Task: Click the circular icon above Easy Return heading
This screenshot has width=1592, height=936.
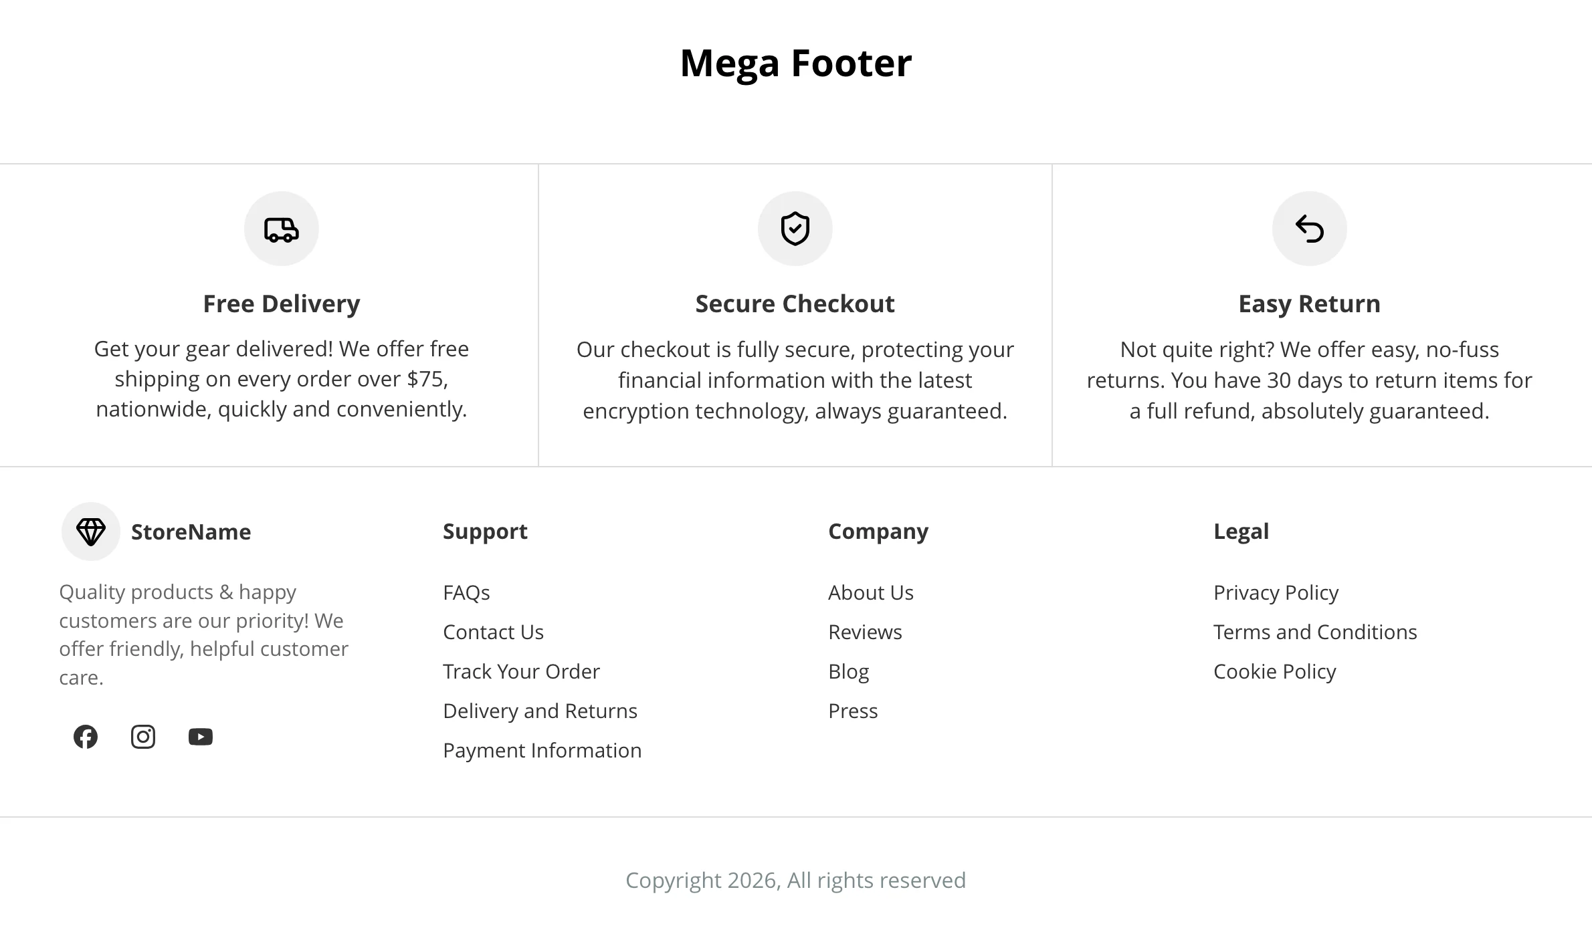Action: click(x=1309, y=228)
